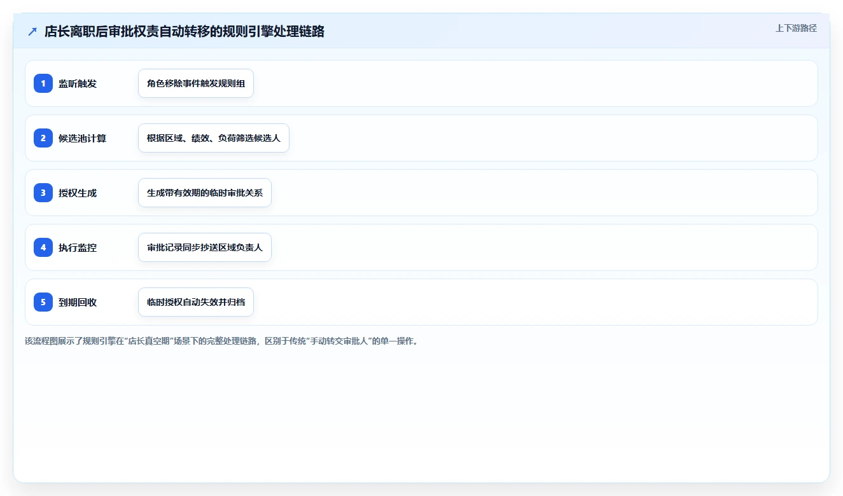Select step number 5 badge
The image size is (843, 496).
coord(43,302)
